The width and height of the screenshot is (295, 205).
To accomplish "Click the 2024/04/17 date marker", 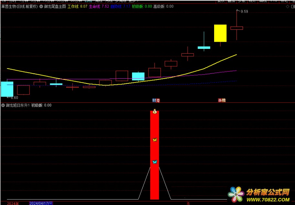I will click(41, 203).
